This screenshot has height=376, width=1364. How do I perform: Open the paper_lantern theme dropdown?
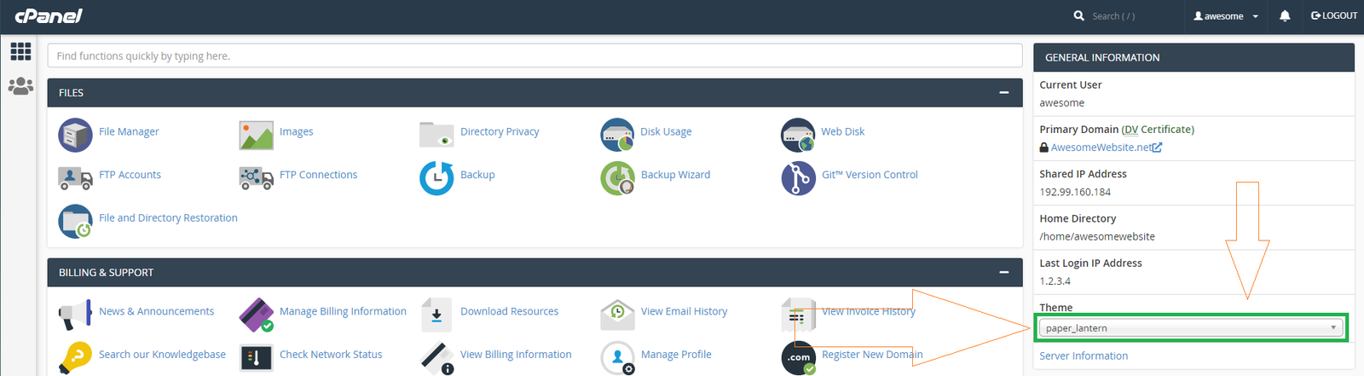click(1191, 328)
